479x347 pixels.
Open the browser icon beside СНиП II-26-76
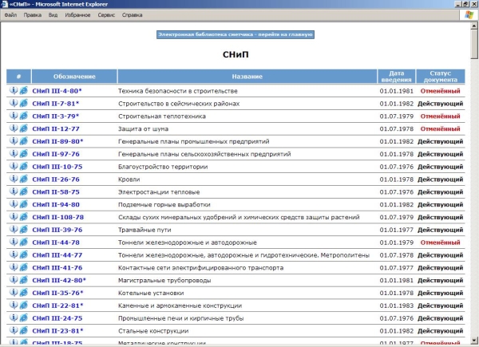23,179
